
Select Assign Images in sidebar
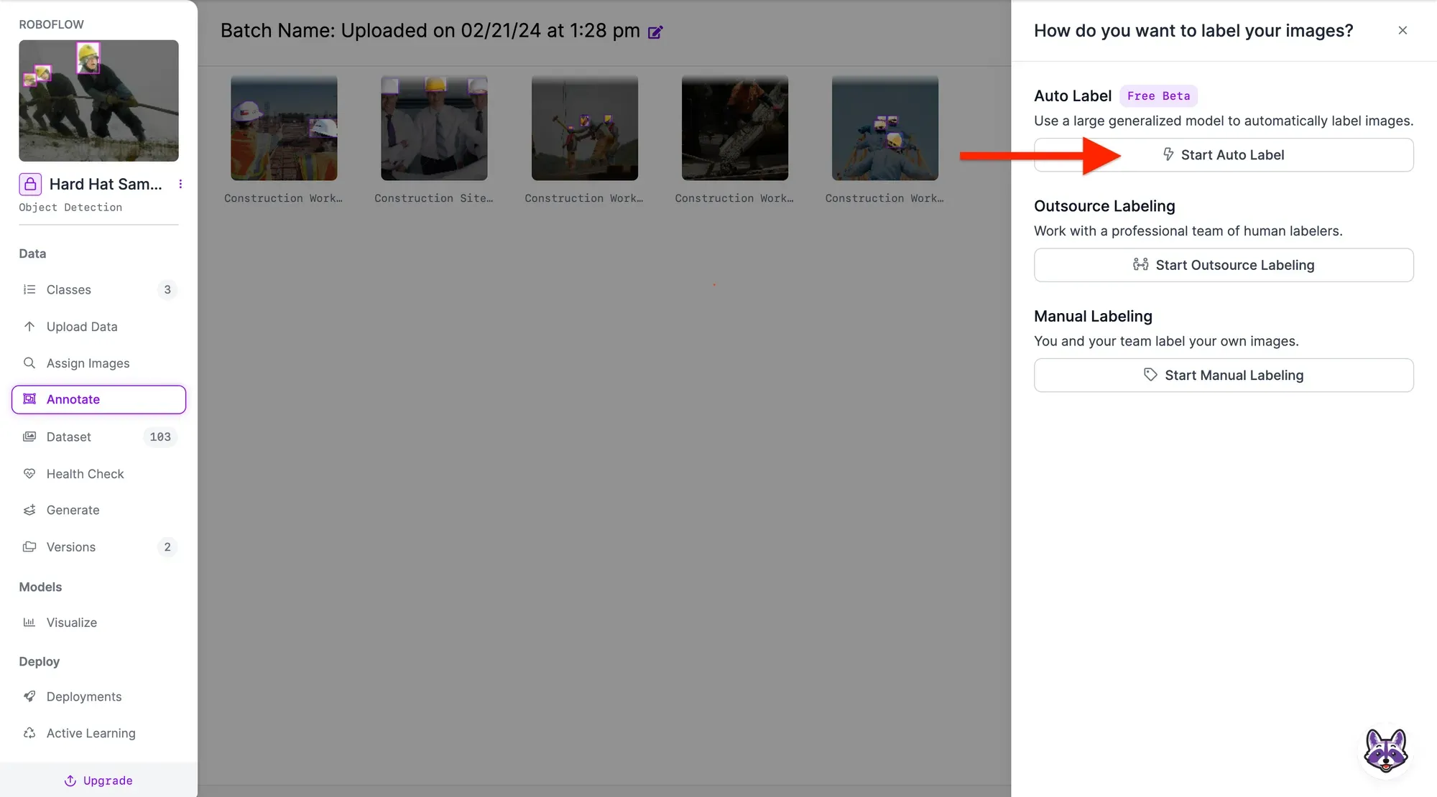click(x=88, y=363)
